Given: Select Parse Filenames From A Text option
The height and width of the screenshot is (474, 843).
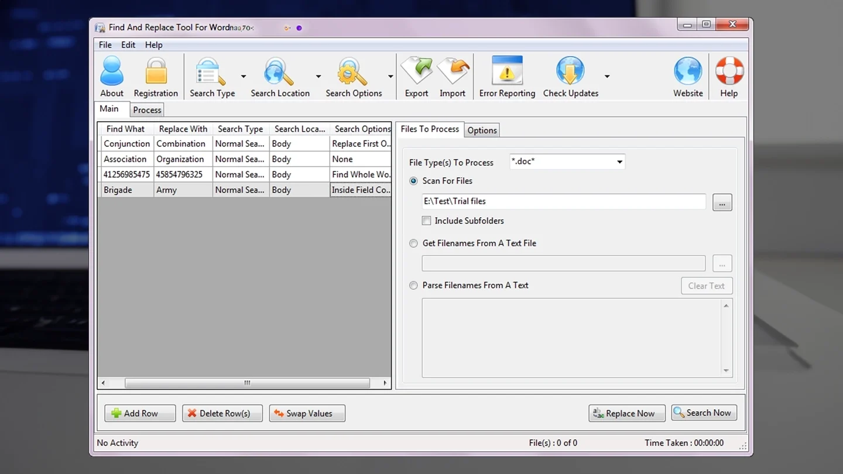Looking at the screenshot, I should [413, 285].
